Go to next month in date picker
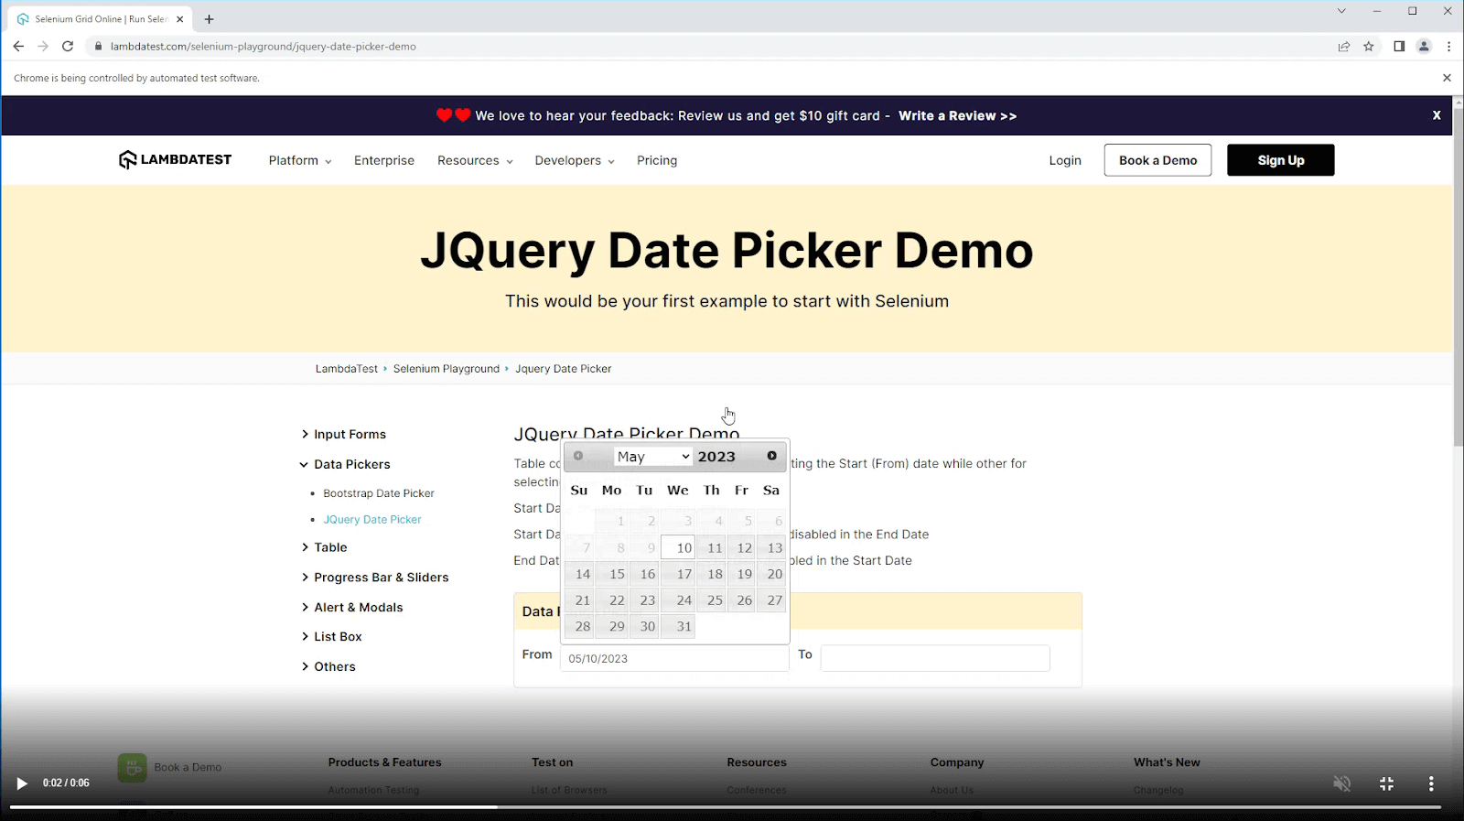 click(772, 456)
